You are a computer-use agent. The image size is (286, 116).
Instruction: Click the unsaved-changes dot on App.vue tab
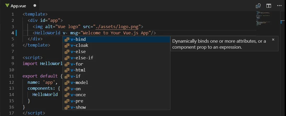click(x=35, y=6)
